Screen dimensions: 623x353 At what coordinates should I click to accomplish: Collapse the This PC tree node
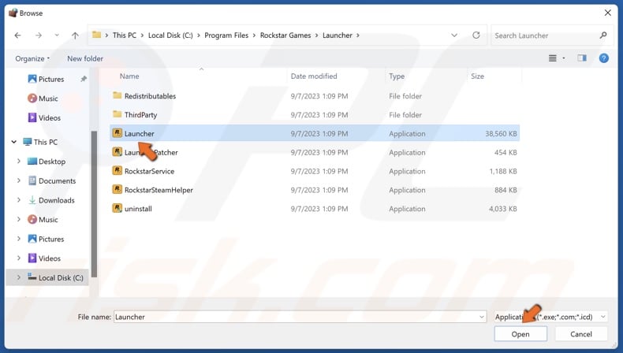13,142
